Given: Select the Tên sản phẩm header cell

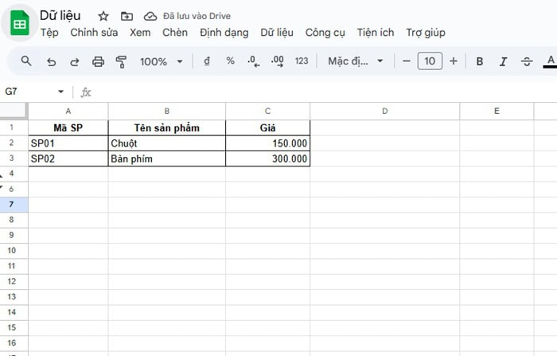Looking at the screenshot, I should 166,127.
